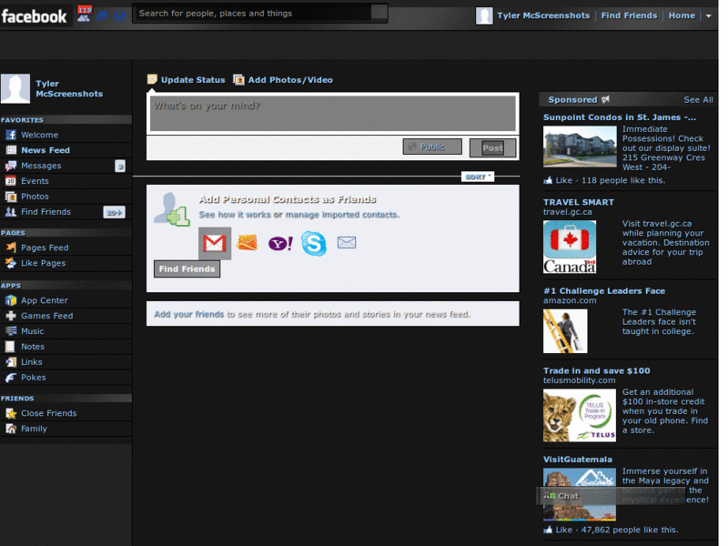Click 'See how it works' link
The image size is (728, 546).
point(236,215)
